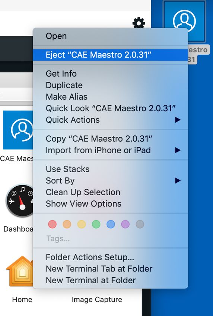The width and height of the screenshot is (213, 316).
Task: Click the gear action icon in Finder toolbar
Action: click(x=139, y=23)
